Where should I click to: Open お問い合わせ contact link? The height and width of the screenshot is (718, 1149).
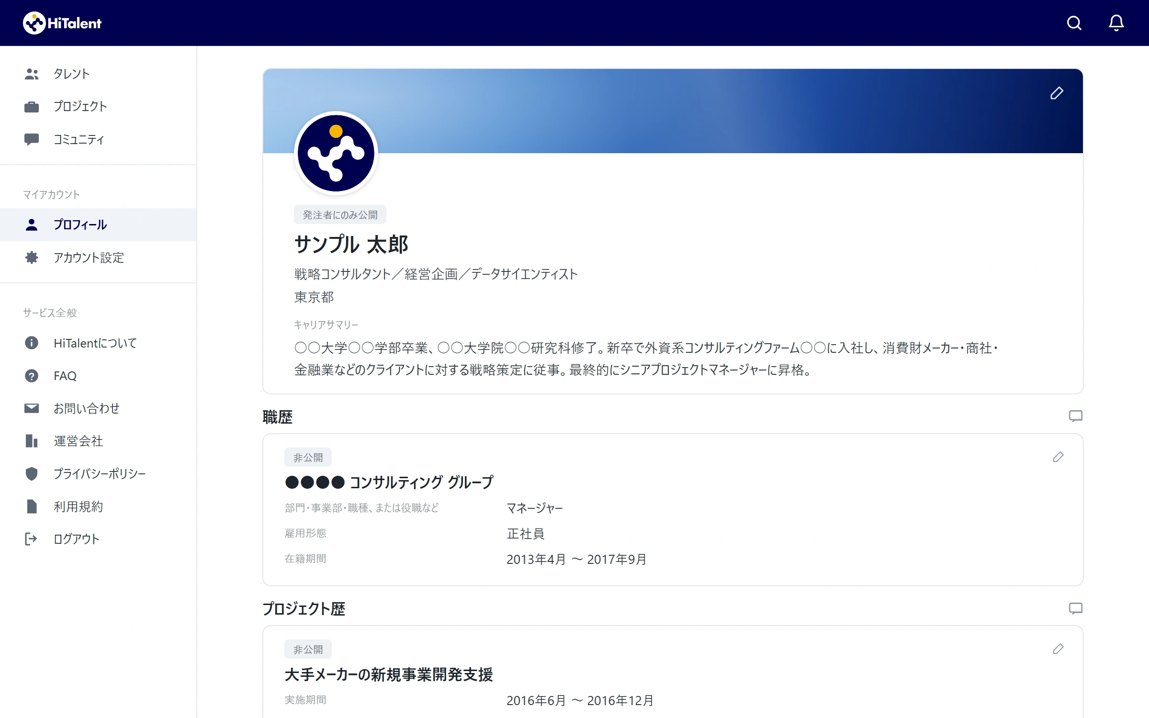pos(98,408)
